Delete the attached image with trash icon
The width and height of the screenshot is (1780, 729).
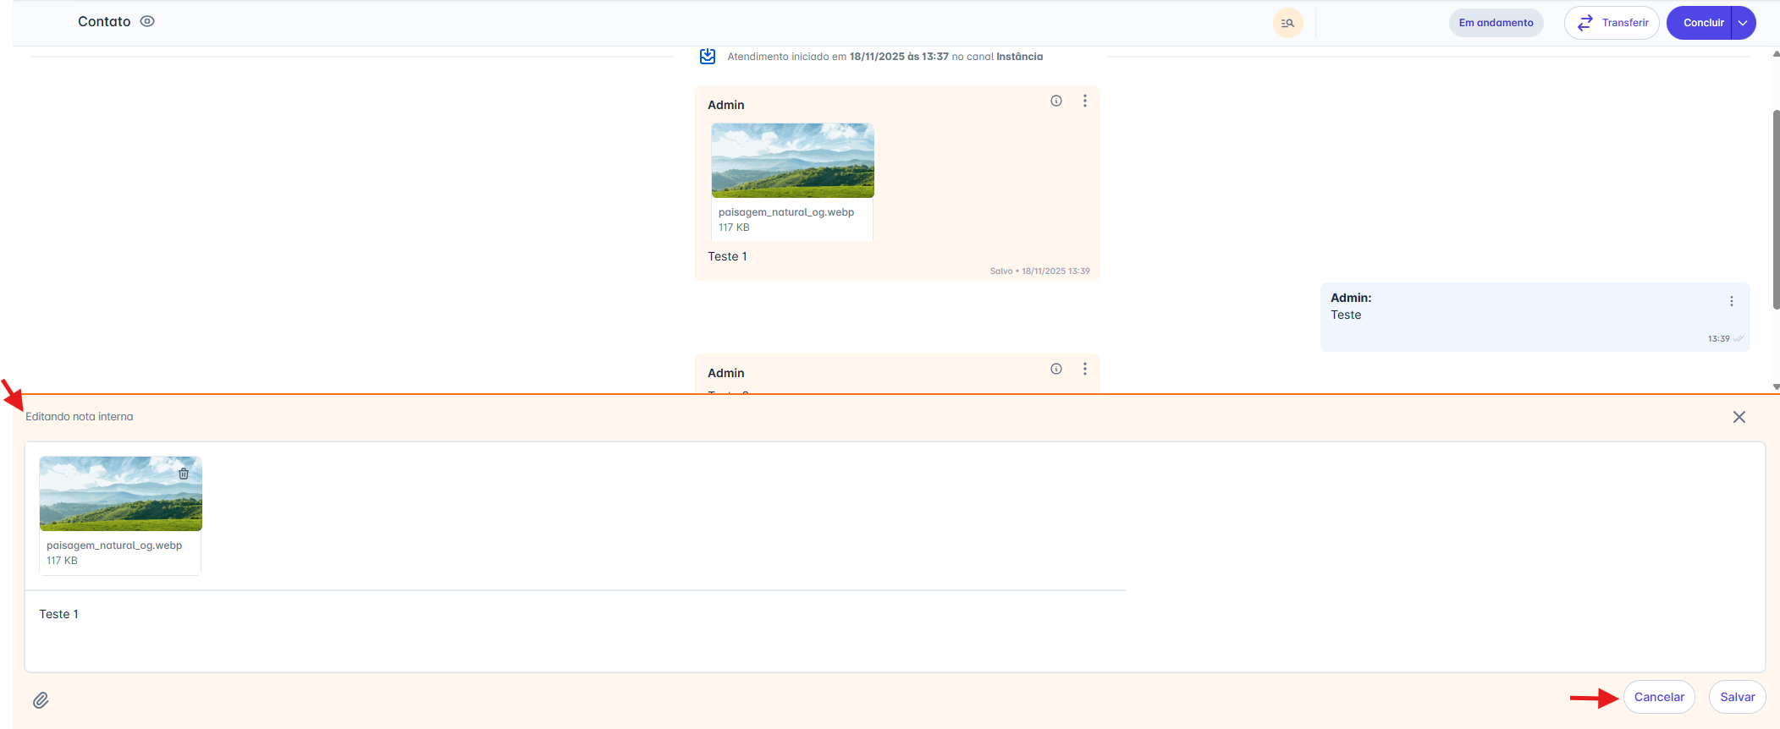tap(184, 474)
